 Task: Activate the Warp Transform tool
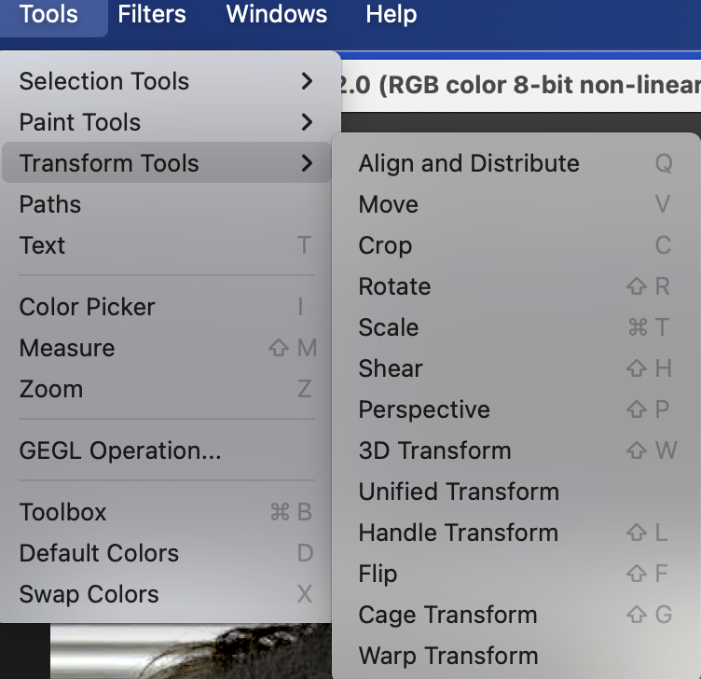click(448, 656)
